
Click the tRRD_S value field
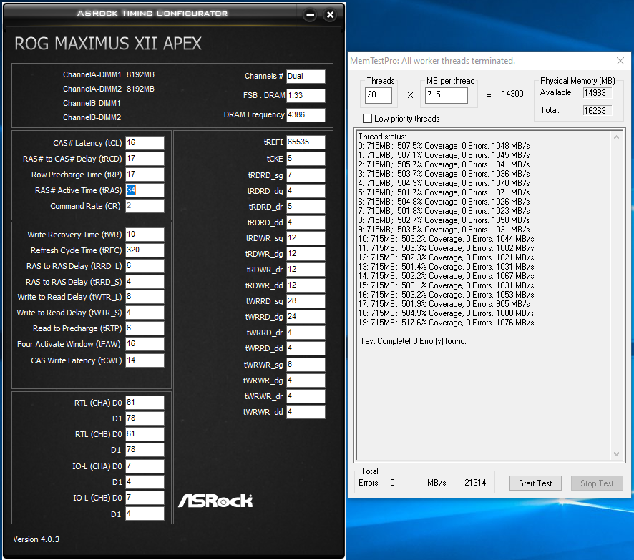145,282
